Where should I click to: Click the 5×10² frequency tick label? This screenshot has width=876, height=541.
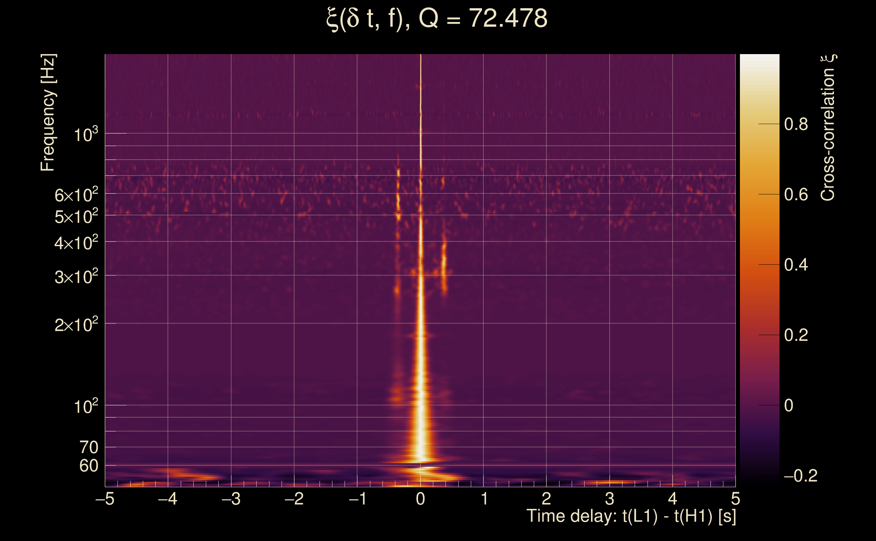[76, 216]
